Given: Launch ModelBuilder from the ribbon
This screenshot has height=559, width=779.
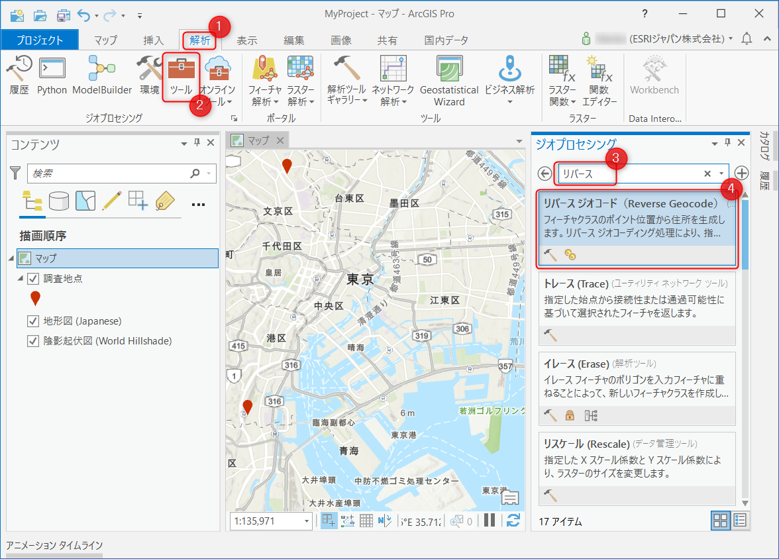Looking at the screenshot, I should (102, 75).
